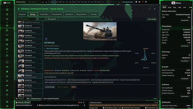Set game speed to 2
This screenshot has width=193, height=109.
108,2
